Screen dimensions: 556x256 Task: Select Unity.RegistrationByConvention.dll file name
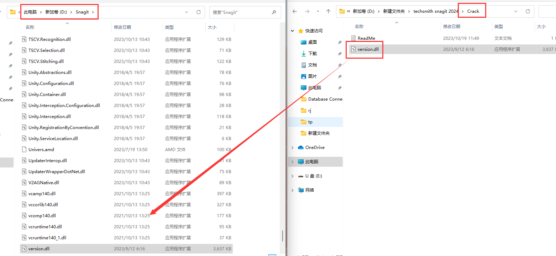point(64,127)
